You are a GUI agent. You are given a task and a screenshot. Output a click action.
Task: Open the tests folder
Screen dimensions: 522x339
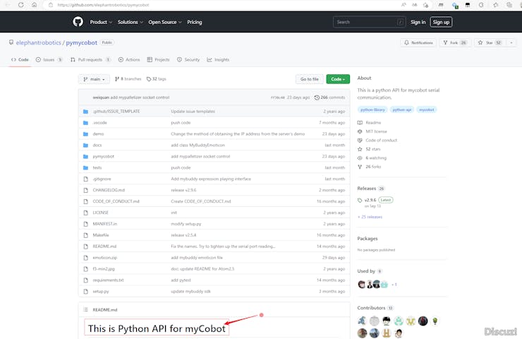point(97,167)
